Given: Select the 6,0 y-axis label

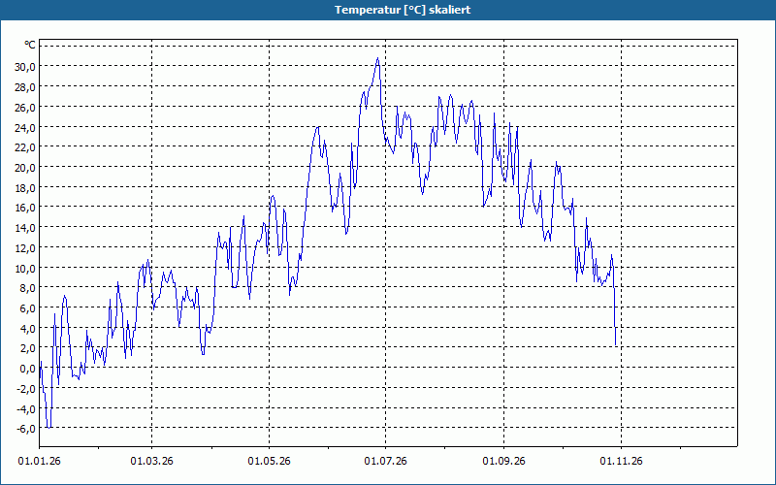Looking at the screenshot, I should (28, 307).
